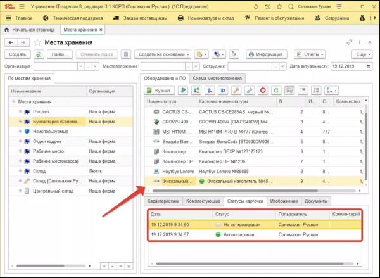Open the yellow folder icon dropdown

201,54
